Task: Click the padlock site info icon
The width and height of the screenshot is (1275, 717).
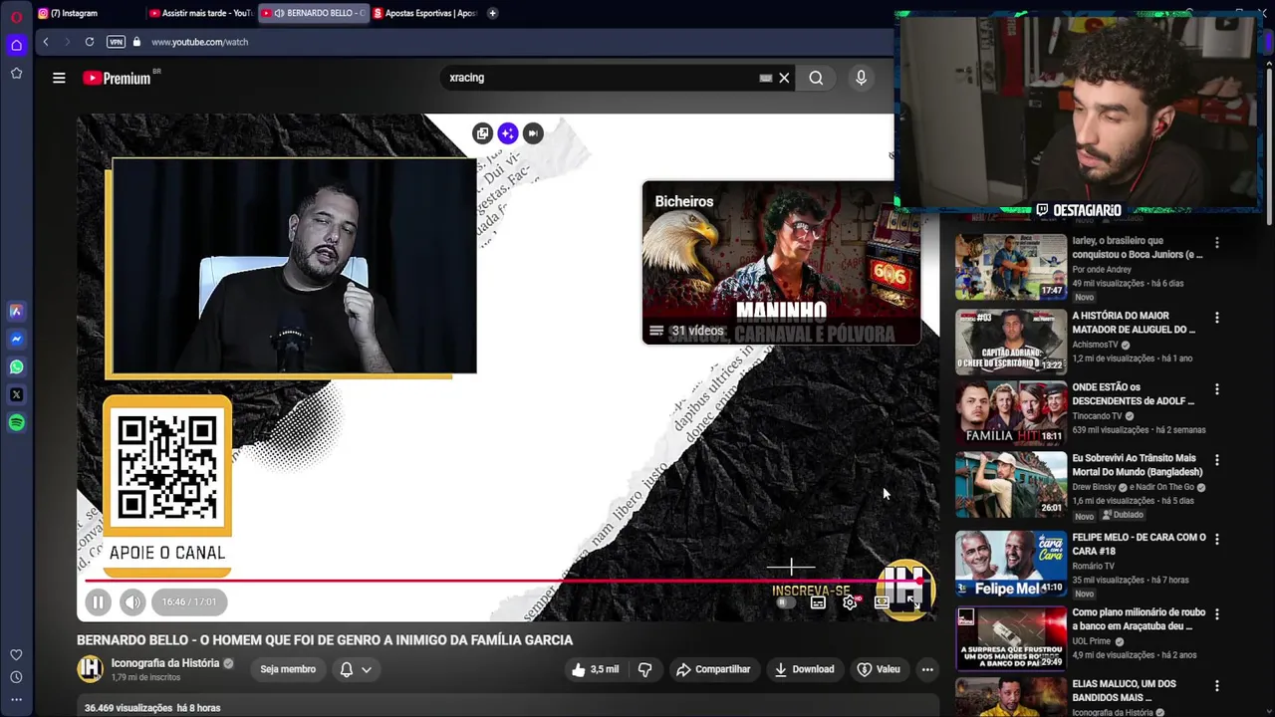Action: tap(137, 42)
